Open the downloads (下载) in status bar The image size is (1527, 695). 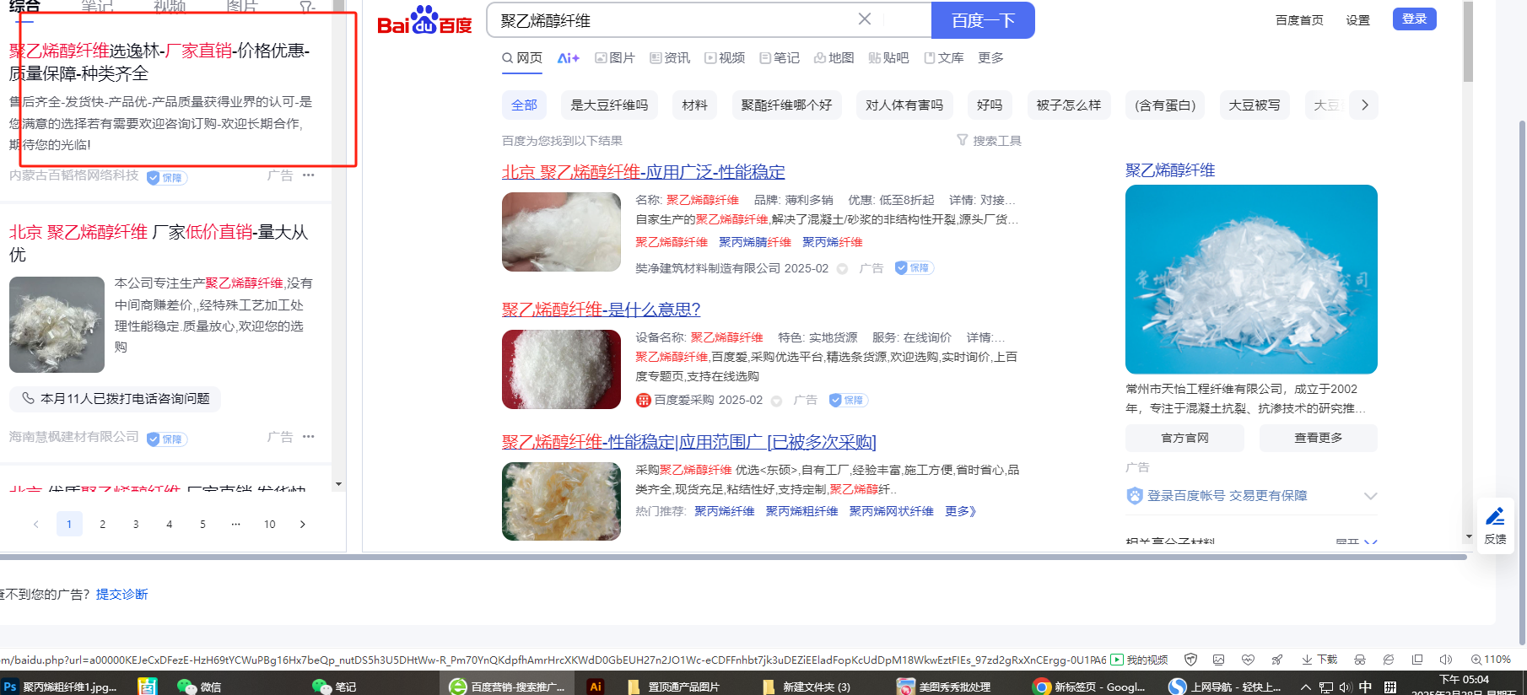[x=1319, y=660]
